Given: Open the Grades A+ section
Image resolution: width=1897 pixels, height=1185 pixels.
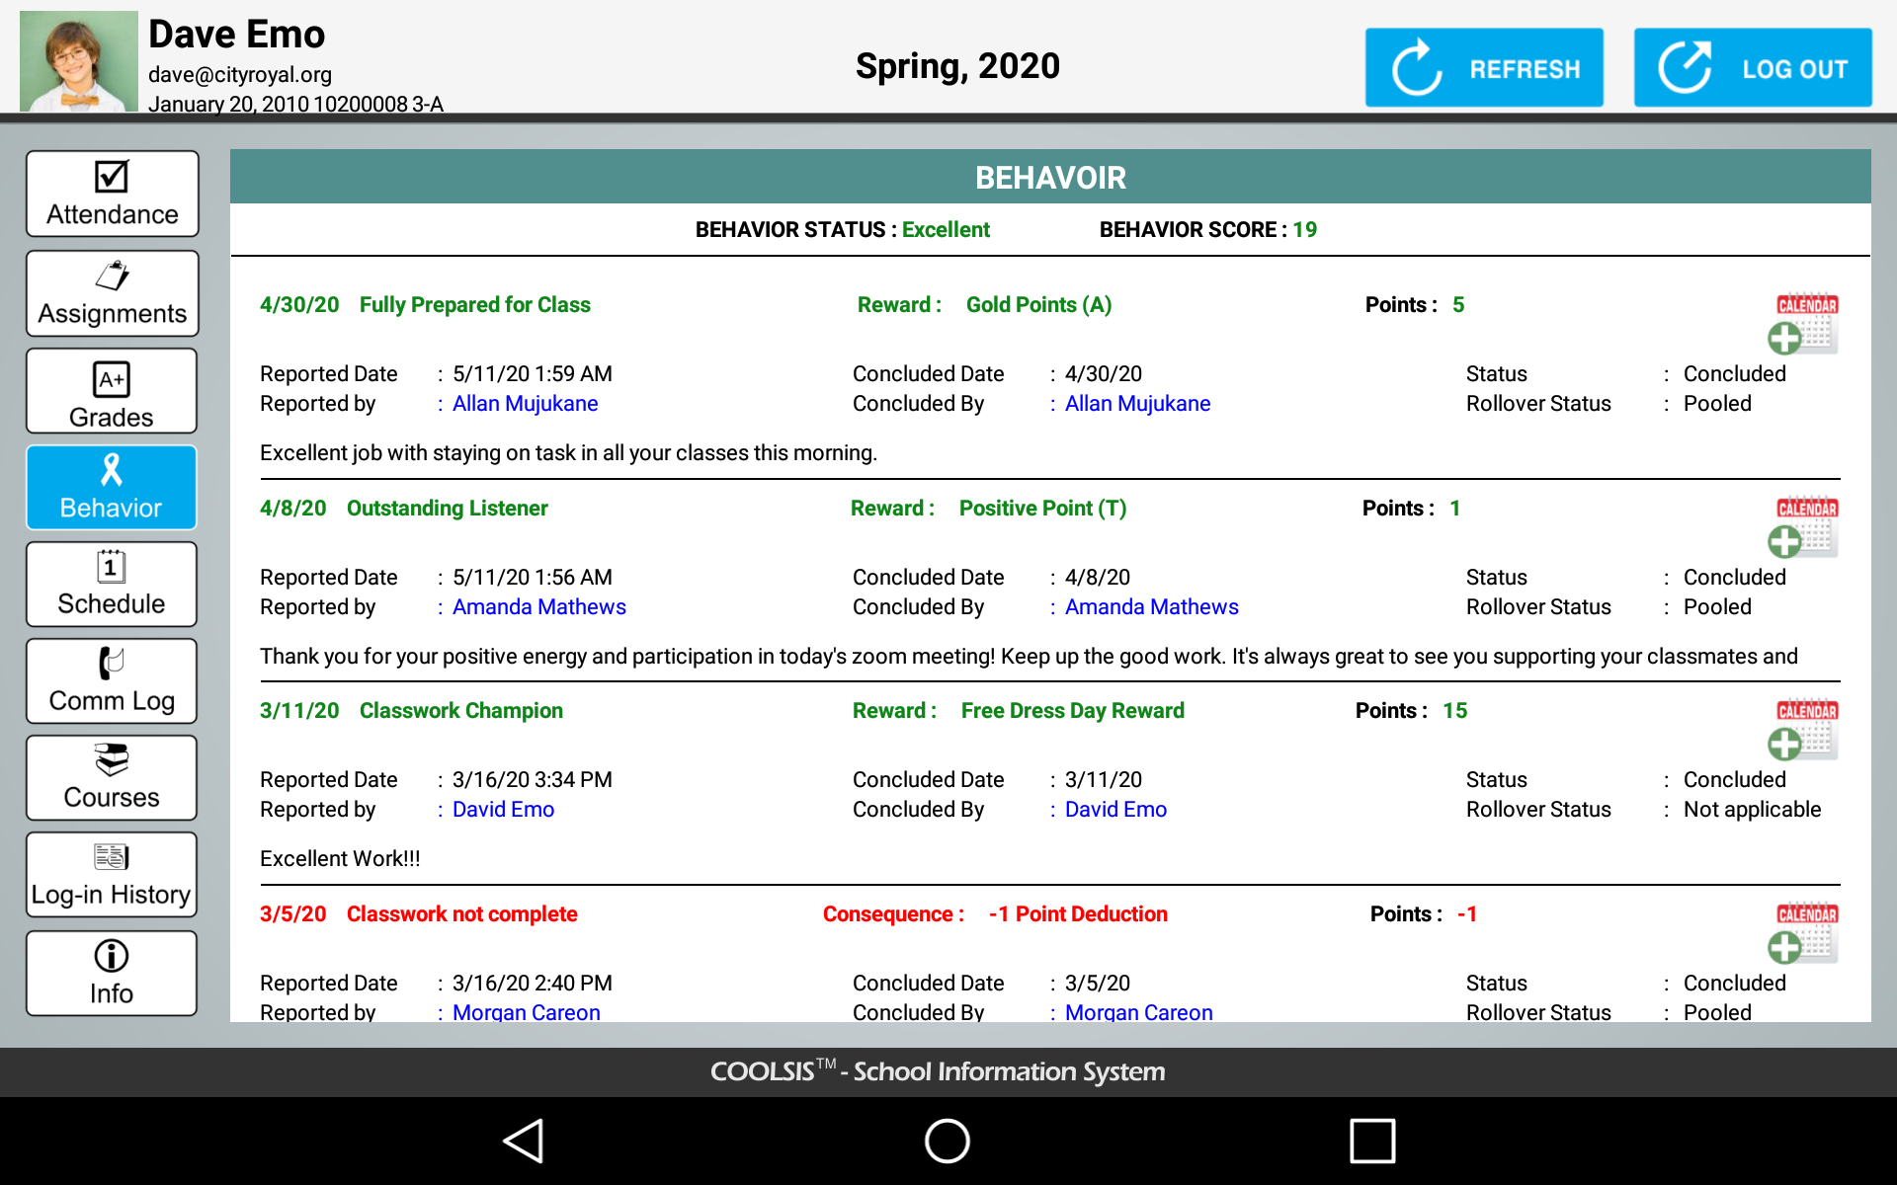Looking at the screenshot, I should [x=112, y=391].
